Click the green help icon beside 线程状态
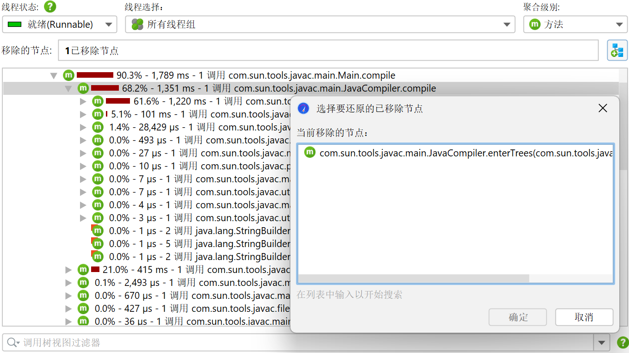 50,7
